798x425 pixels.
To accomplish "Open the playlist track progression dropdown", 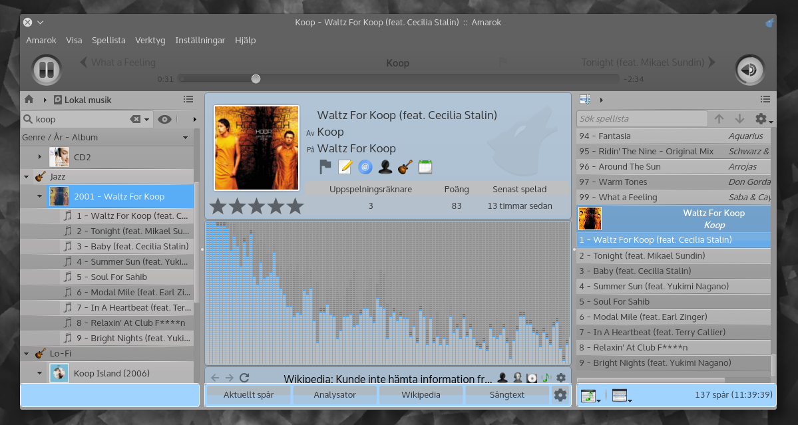I will coord(591,396).
